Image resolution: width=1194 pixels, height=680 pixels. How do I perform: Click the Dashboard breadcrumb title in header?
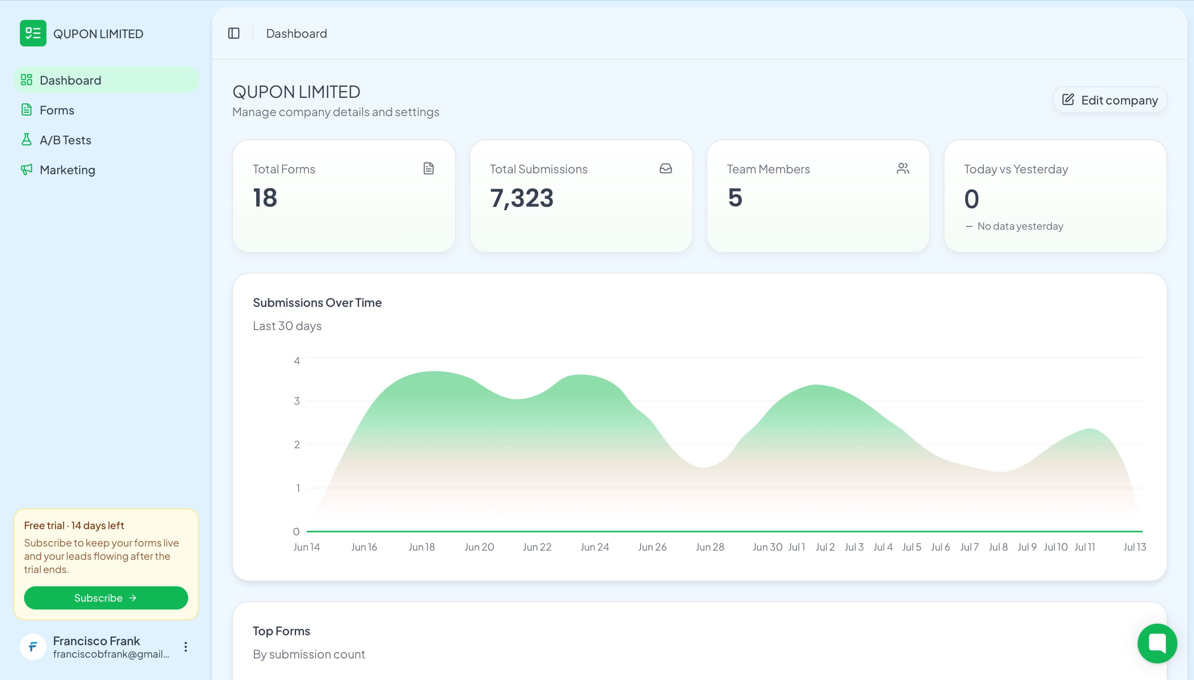296,34
